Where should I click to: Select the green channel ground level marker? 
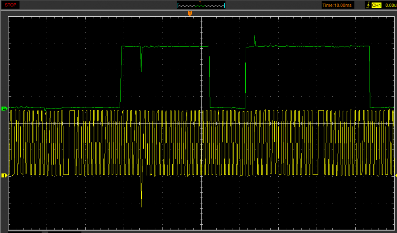coord(4,108)
